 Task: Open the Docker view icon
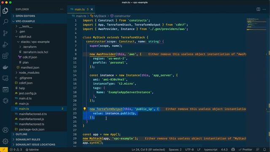click(5, 67)
